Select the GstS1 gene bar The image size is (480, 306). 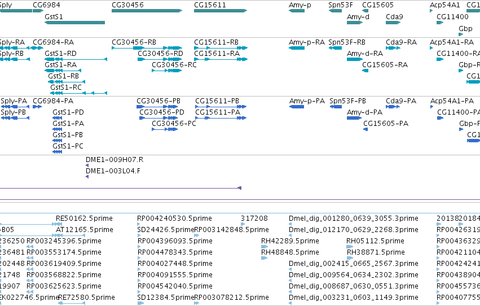coord(74,23)
